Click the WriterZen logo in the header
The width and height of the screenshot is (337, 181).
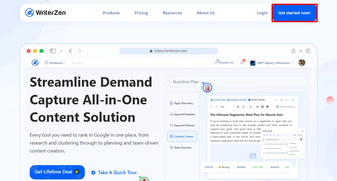[45, 13]
